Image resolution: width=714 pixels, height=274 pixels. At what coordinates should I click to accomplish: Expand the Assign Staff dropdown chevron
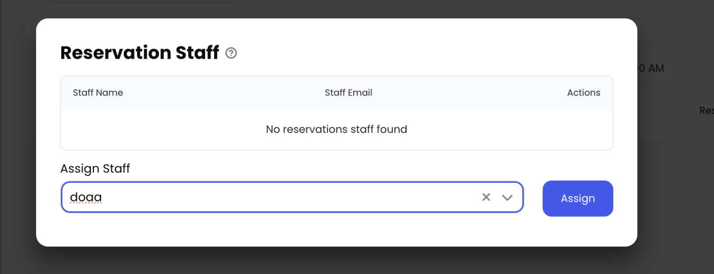coord(507,198)
